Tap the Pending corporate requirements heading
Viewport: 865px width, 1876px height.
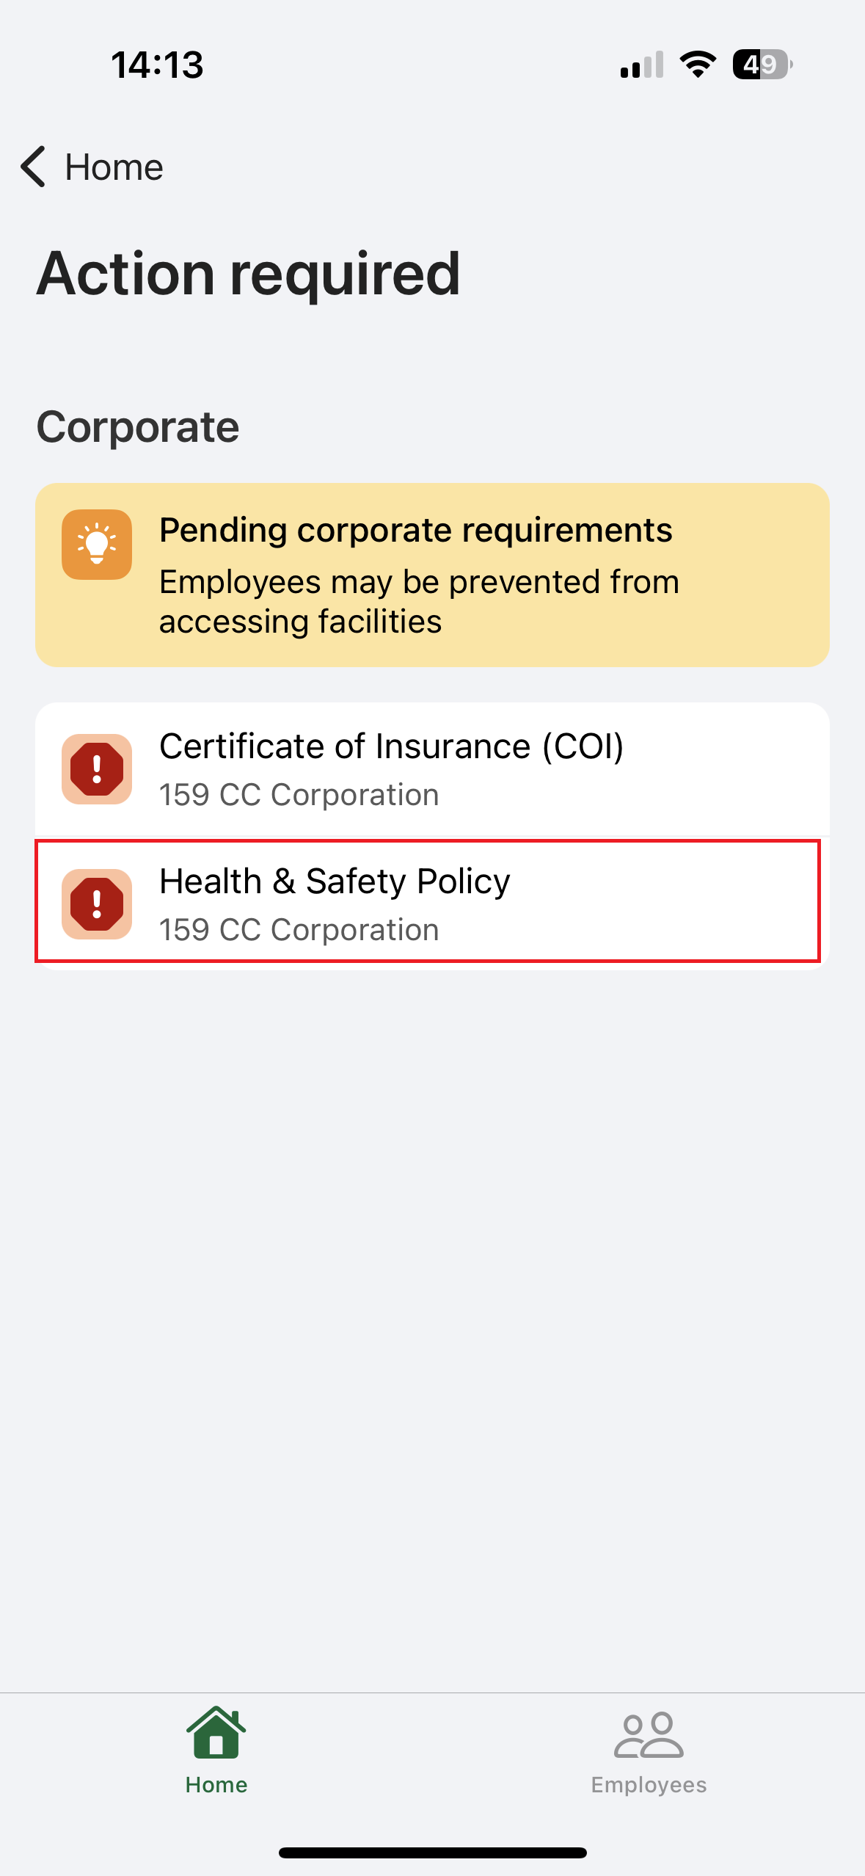pyautogui.click(x=415, y=530)
